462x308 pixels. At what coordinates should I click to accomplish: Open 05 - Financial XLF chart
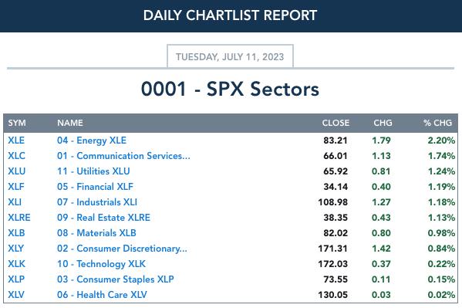click(95, 187)
